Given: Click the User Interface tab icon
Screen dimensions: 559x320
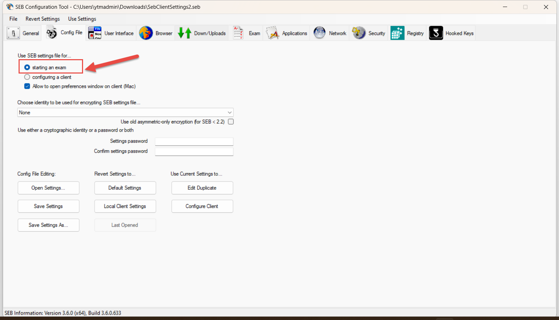Looking at the screenshot, I should pos(95,33).
